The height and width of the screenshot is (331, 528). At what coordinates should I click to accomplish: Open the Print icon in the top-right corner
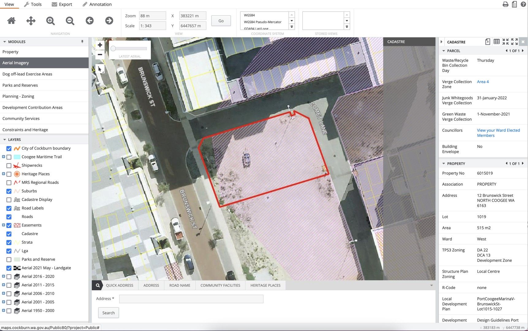pyautogui.click(x=505, y=4)
